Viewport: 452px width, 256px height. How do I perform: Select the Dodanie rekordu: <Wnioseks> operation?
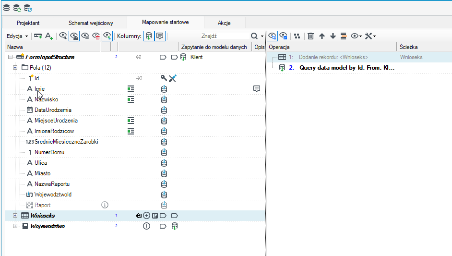333,57
